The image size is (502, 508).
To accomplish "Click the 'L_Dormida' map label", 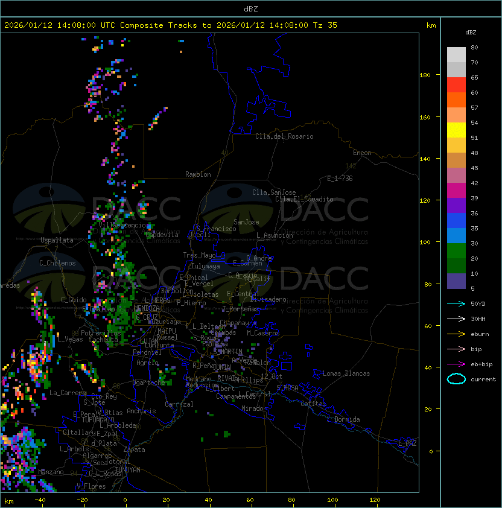I will coord(343,419).
